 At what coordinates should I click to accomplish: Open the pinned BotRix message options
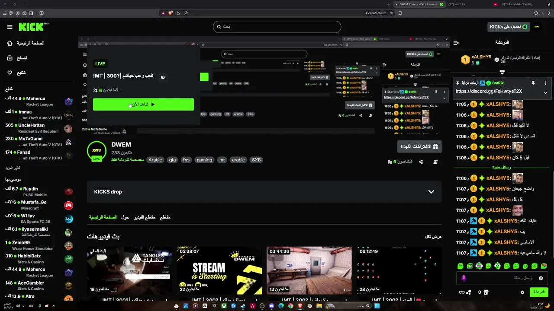[x=545, y=83]
